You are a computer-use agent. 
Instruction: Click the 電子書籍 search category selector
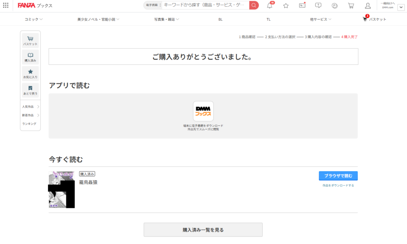click(153, 5)
